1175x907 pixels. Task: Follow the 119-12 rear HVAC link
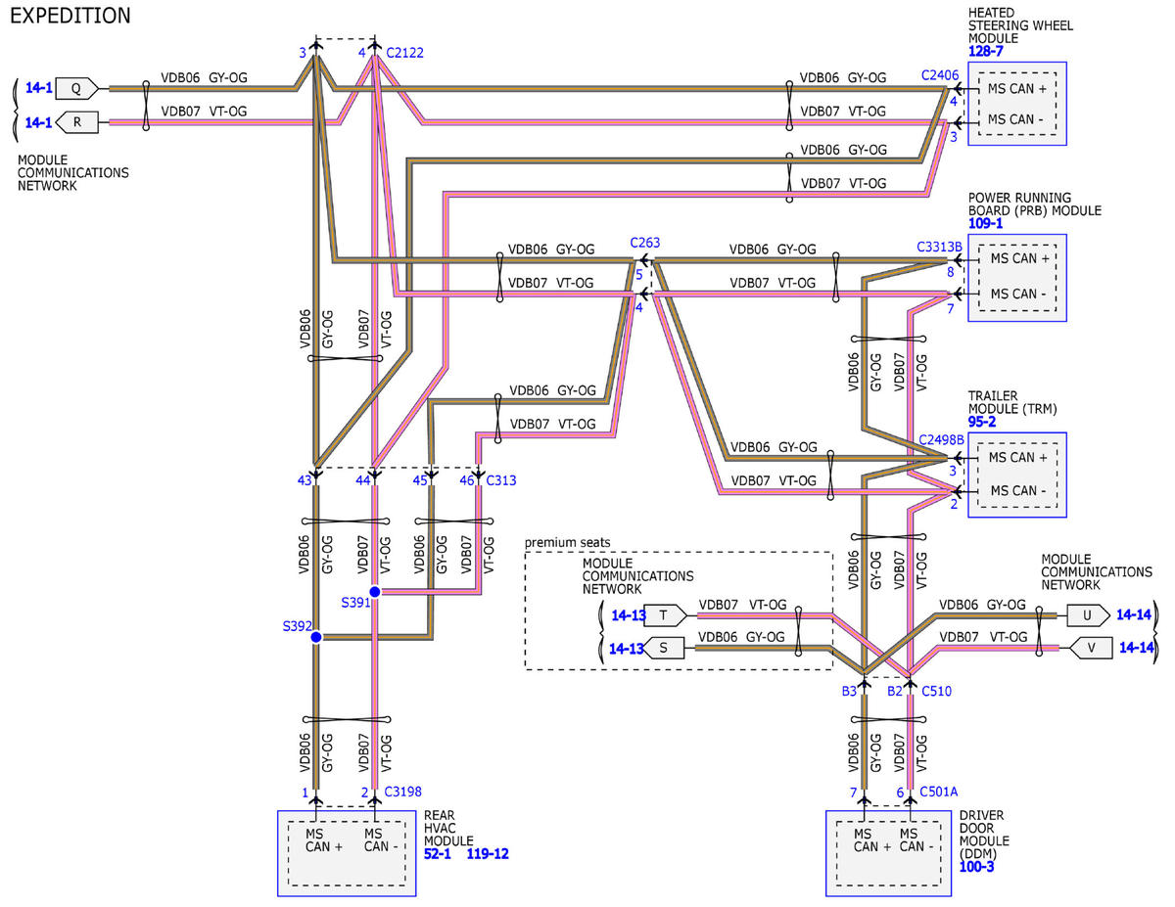click(x=488, y=854)
